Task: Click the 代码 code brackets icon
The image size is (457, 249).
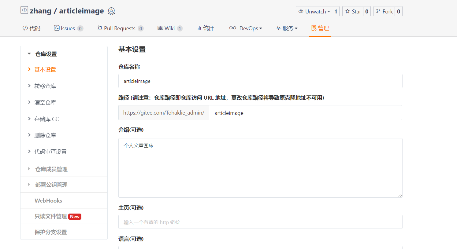Action: click(25, 28)
